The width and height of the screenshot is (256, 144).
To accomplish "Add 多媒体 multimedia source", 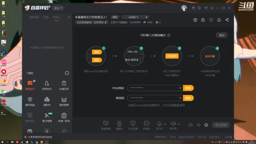I will (147, 125).
